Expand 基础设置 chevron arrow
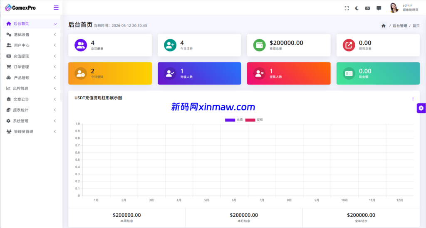Image resolution: width=426 pixels, height=228 pixels. (55, 35)
